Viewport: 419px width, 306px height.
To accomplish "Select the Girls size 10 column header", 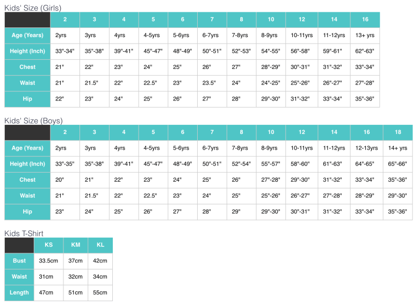I will click(x=271, y=19).
